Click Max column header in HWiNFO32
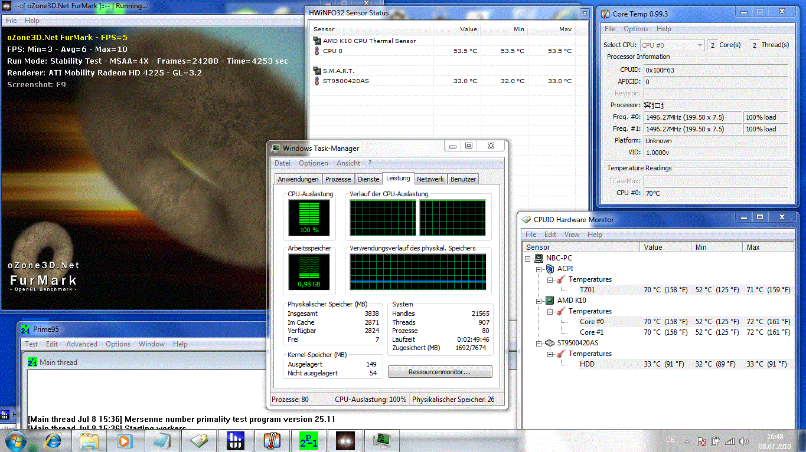The width and height of the screenshot is (806, 452). (552, 29)
